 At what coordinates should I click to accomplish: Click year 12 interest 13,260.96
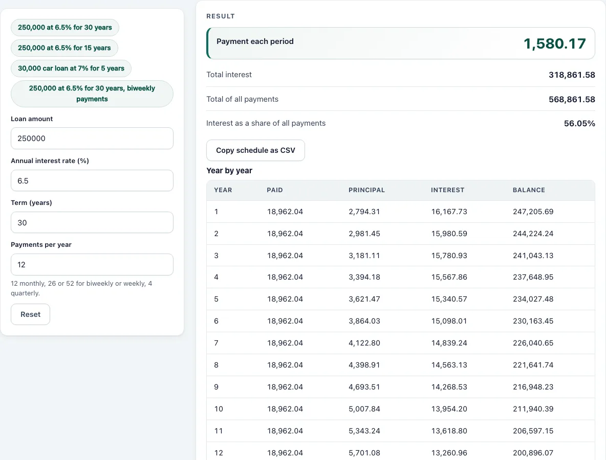[x=449, y=453]
